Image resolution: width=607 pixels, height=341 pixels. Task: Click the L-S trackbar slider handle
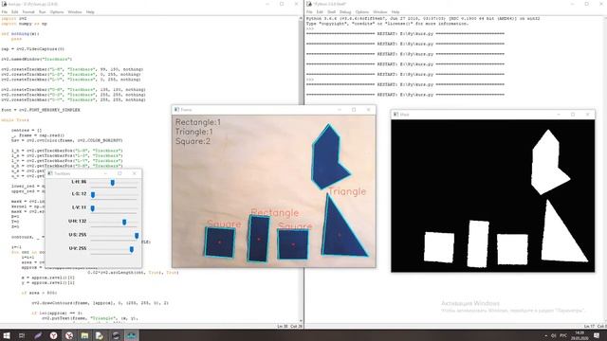pyautogui.click(x=93, y=195)
